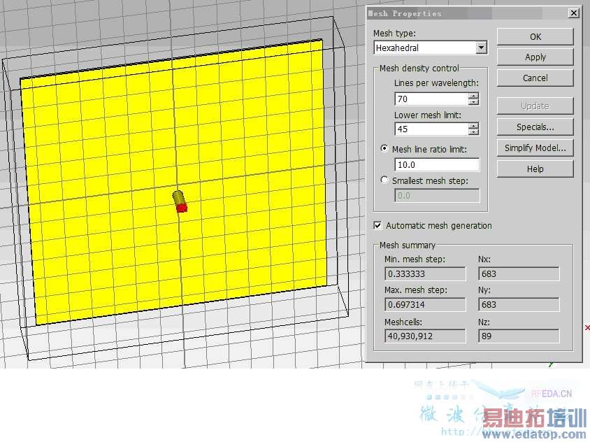590x442 pixels.
Task: Click the Meshcells value 40,930,912
Action: (425, 336)
